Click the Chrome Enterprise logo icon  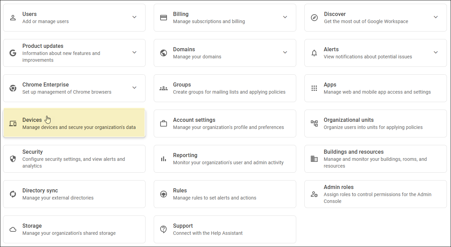pyautogui.click(x=13, y=88)
